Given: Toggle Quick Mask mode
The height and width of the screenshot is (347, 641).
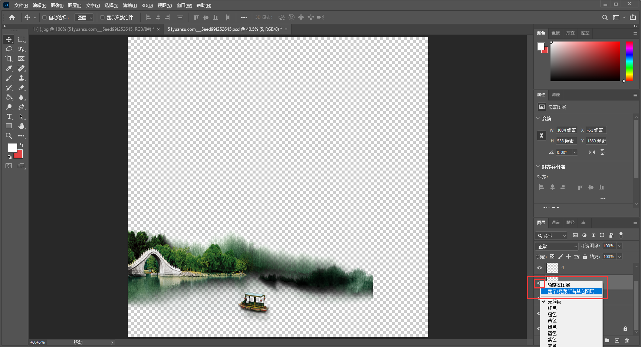Looking at the screenshot, I should pyautogui.click(x=9, y=166).
